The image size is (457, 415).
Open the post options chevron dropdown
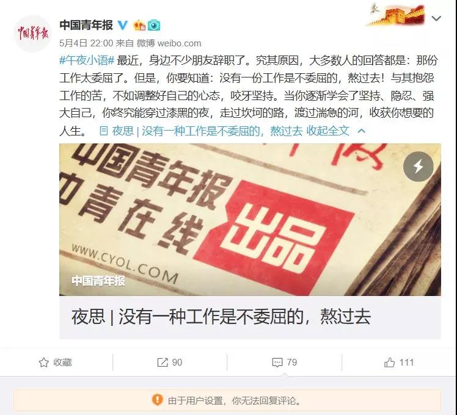point(436,18)
